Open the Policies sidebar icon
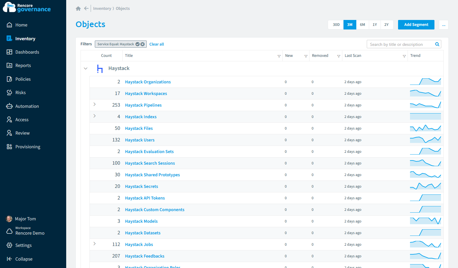 [10, 79]
